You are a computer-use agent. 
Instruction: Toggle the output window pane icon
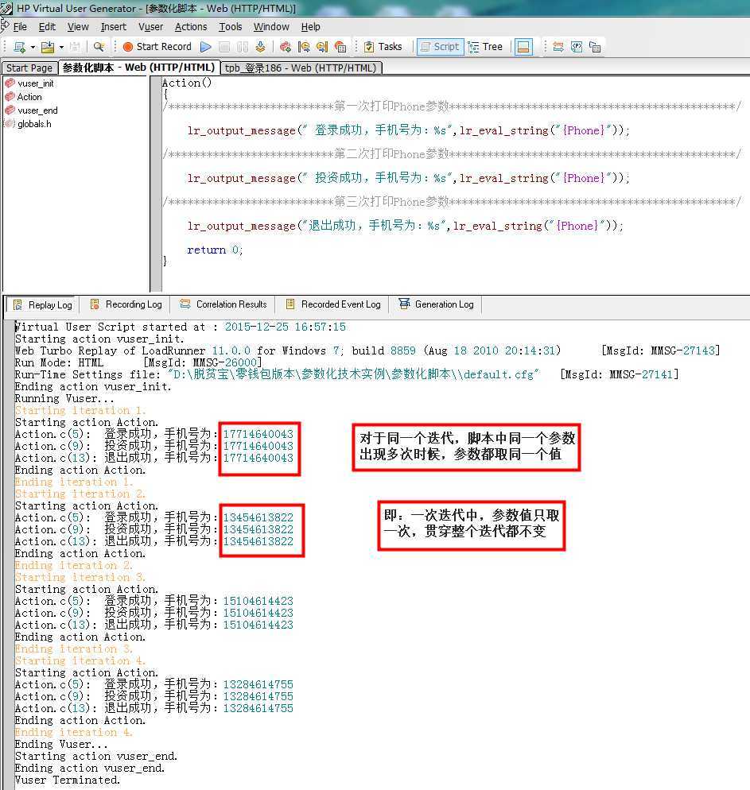point(523,47)
